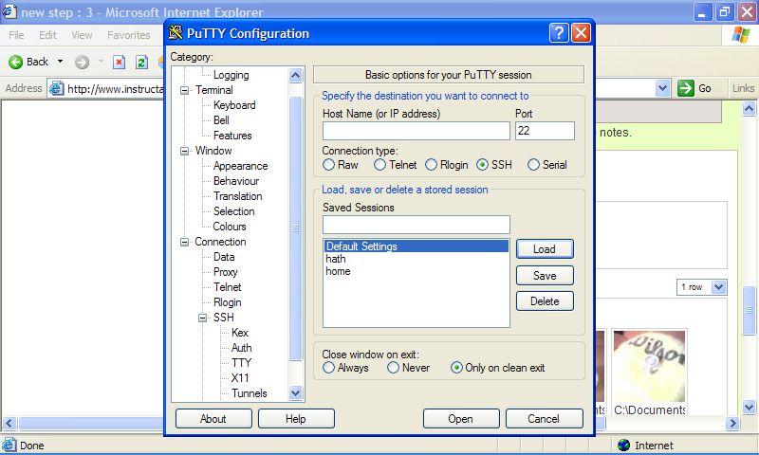Click the PuTTY Configuration title bar icon
Image resolution: width=759 pixels, height=455 pixels.
[x=176, y=33]
